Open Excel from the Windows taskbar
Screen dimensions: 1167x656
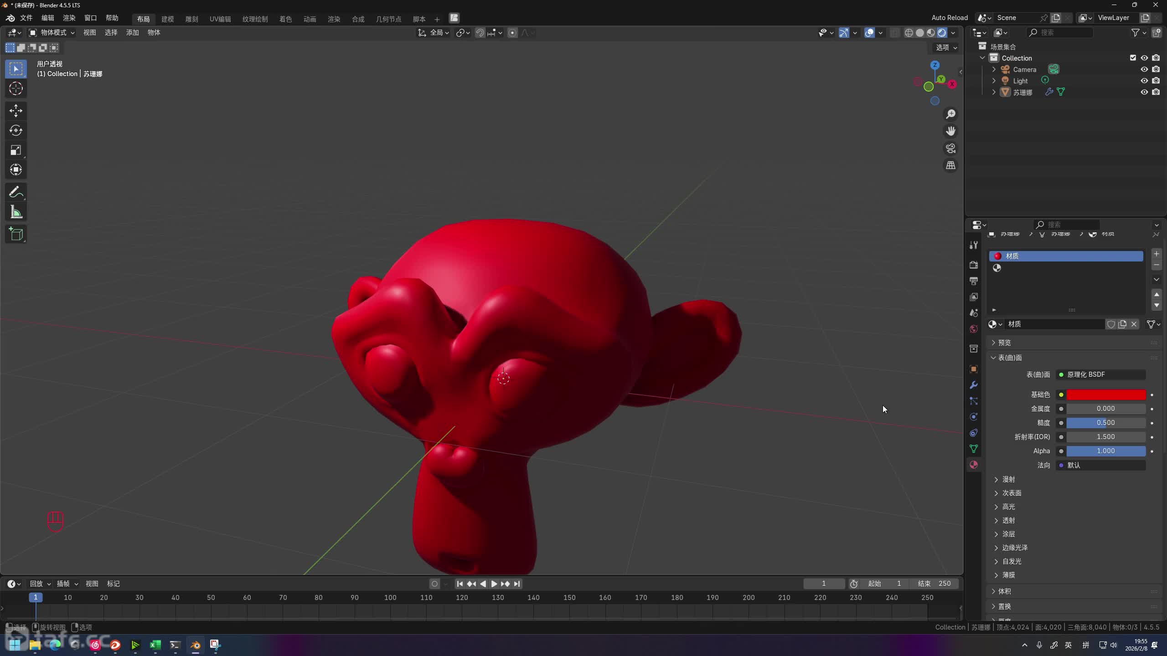155,645
